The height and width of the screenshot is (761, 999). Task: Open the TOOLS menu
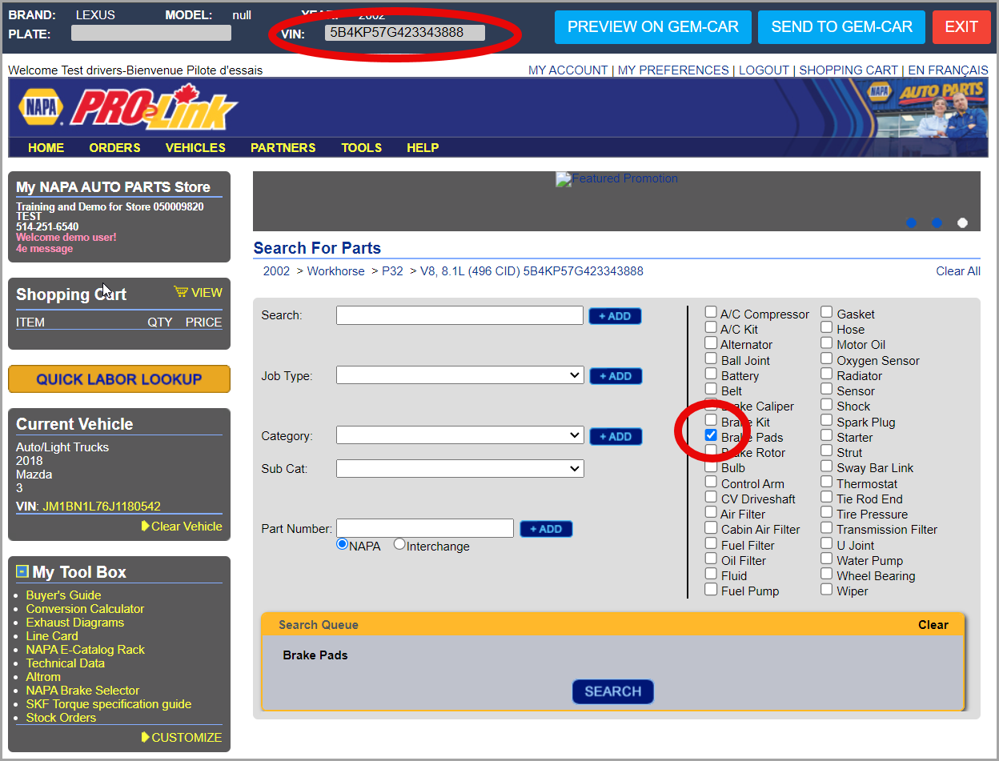(361, 147)
